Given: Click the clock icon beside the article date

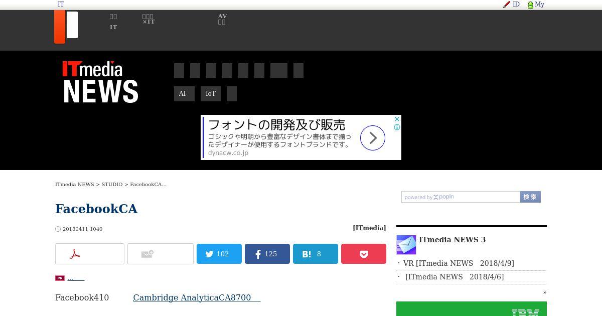Looking at the screenshot, I should (58, 229).
